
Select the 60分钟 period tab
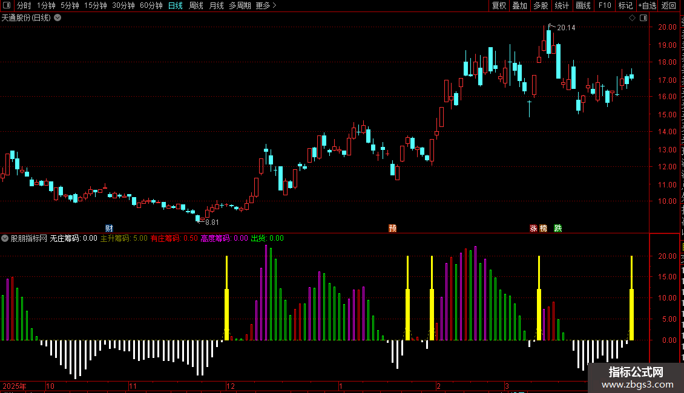pyautogui.click(x=151, y=5)
